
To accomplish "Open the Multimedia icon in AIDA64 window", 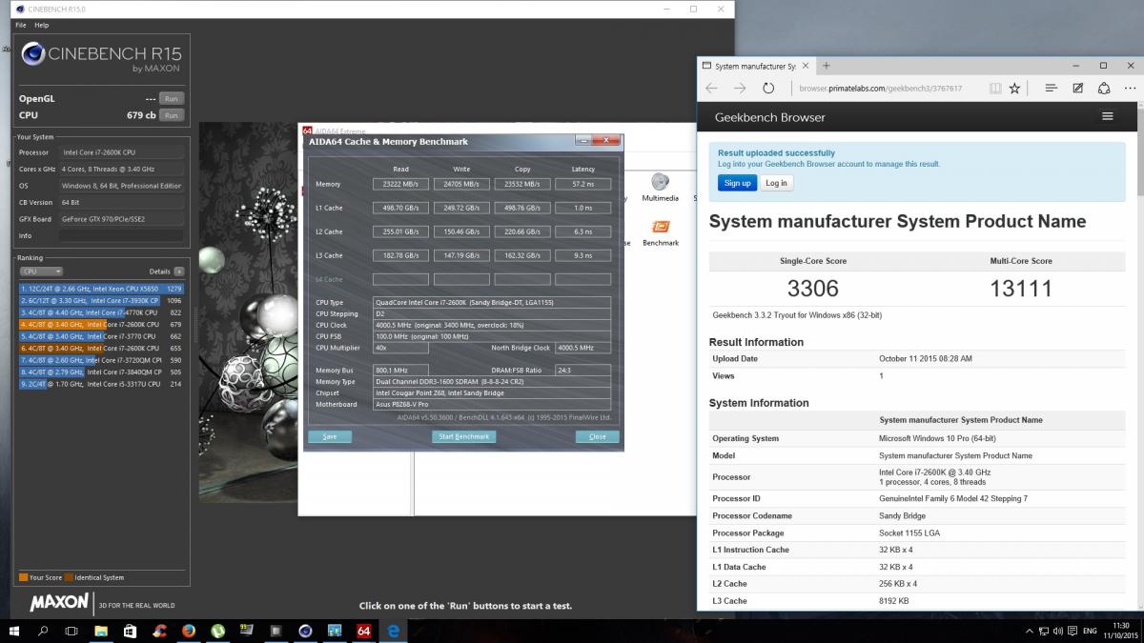I will (660, 187).
